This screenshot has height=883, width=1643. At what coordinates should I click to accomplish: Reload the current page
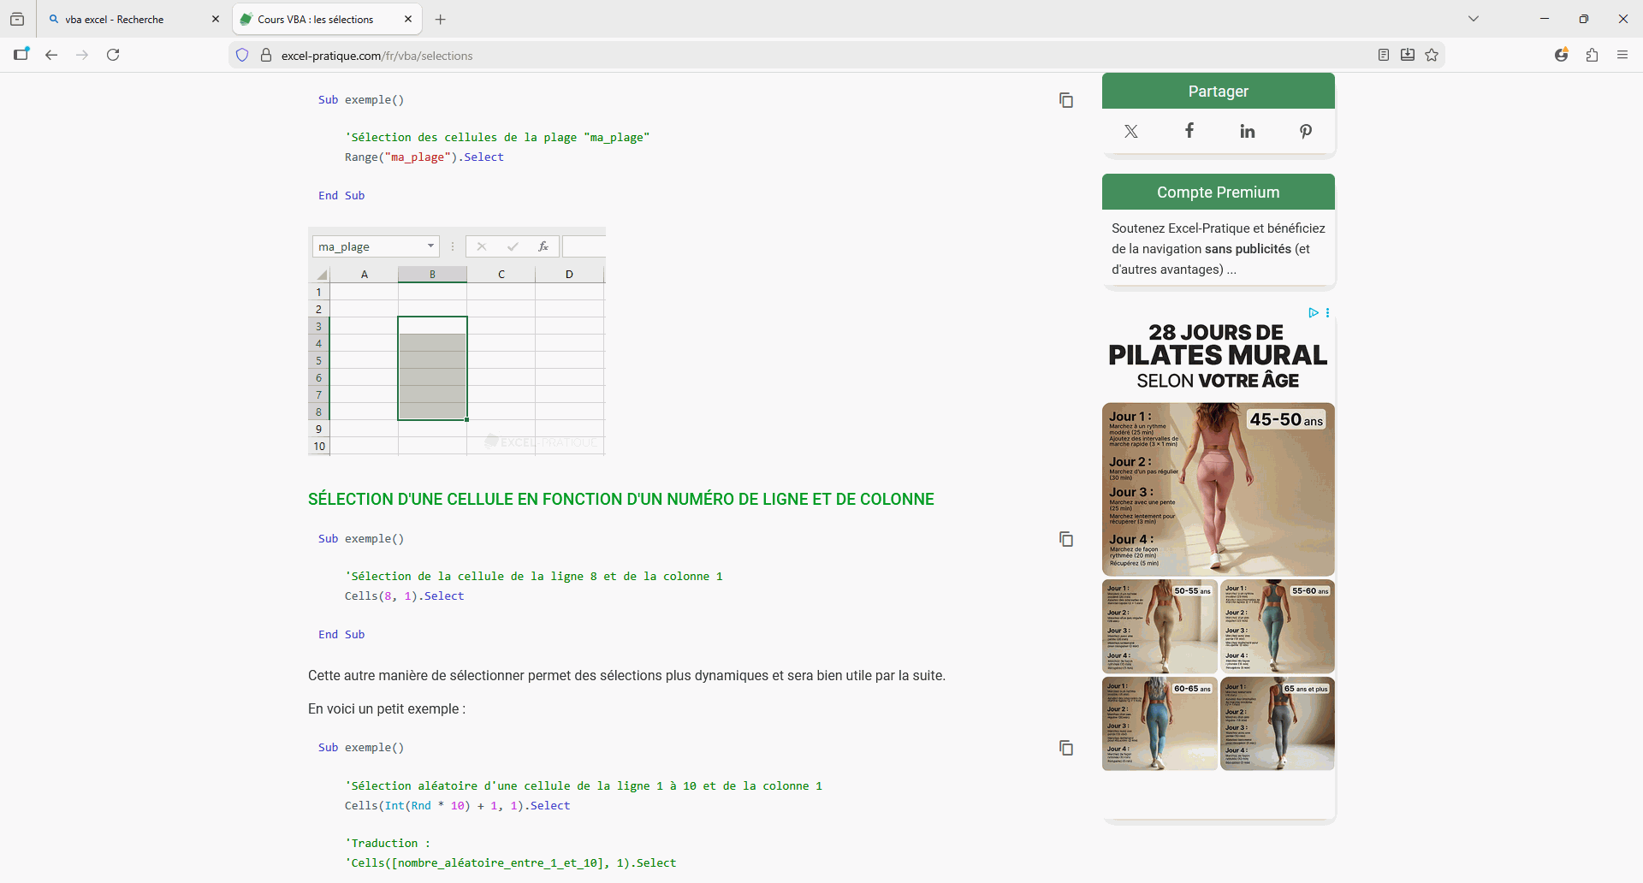pos(113,56)
